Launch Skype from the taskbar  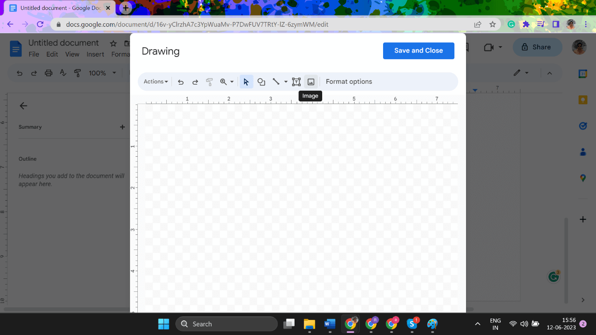412,324
